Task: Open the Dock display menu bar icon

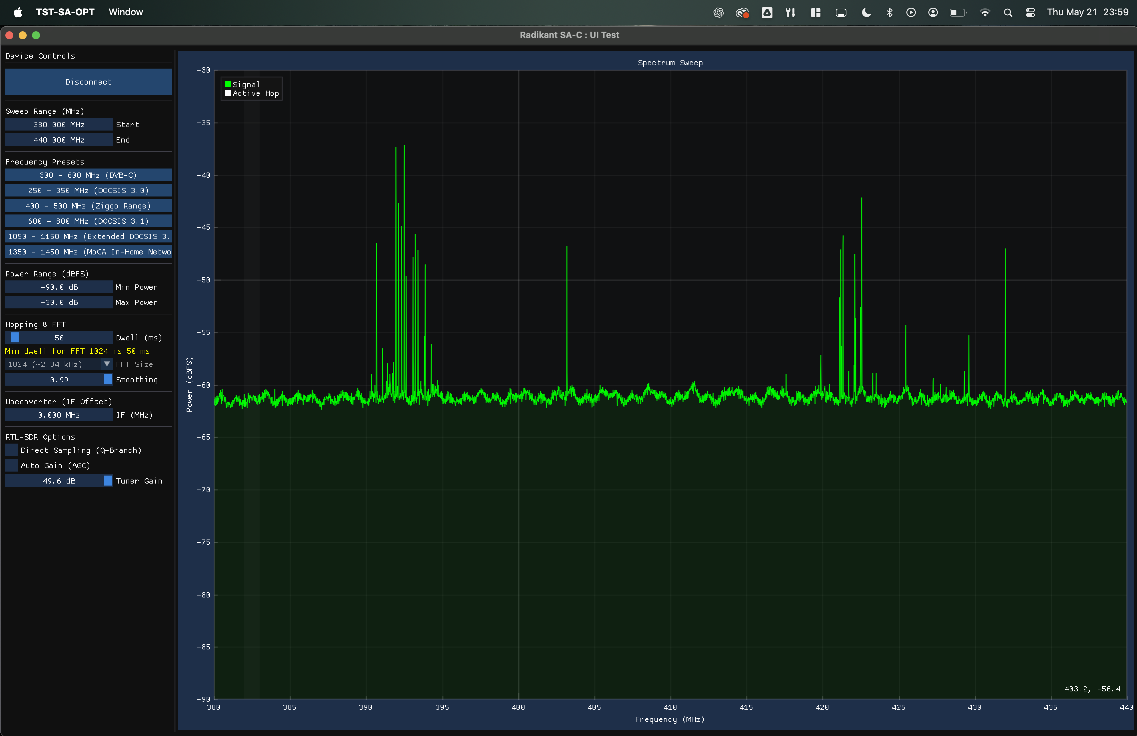Action: (x=841, y=12)
